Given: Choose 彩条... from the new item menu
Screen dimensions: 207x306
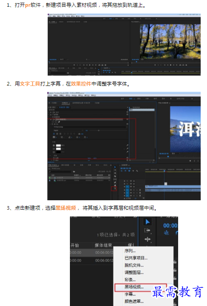Looking at the screenshot, I should tap(130, 279).
